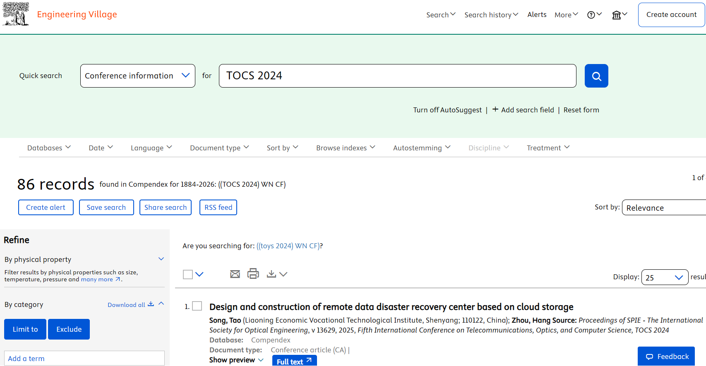Open the Autostemming menu
706x366 pixels.
click(422, 148)
